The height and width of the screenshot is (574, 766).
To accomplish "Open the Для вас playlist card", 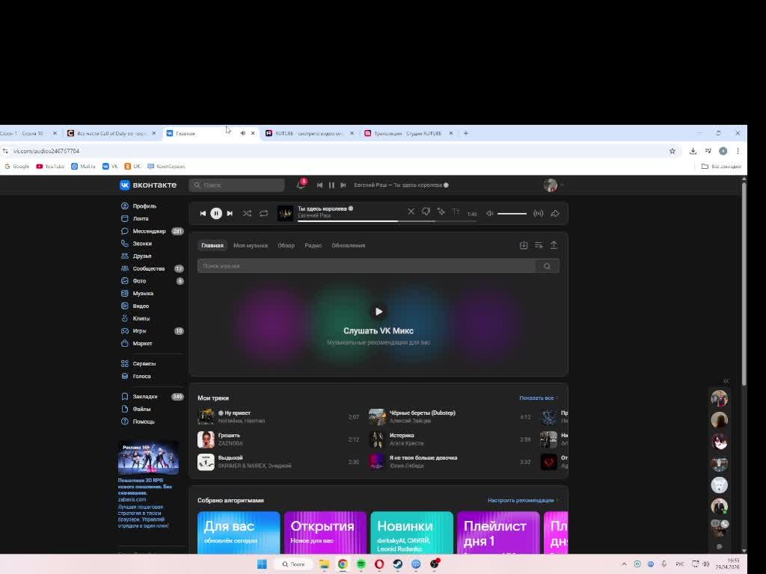I will pyautogui.click(x=239, y=532).
